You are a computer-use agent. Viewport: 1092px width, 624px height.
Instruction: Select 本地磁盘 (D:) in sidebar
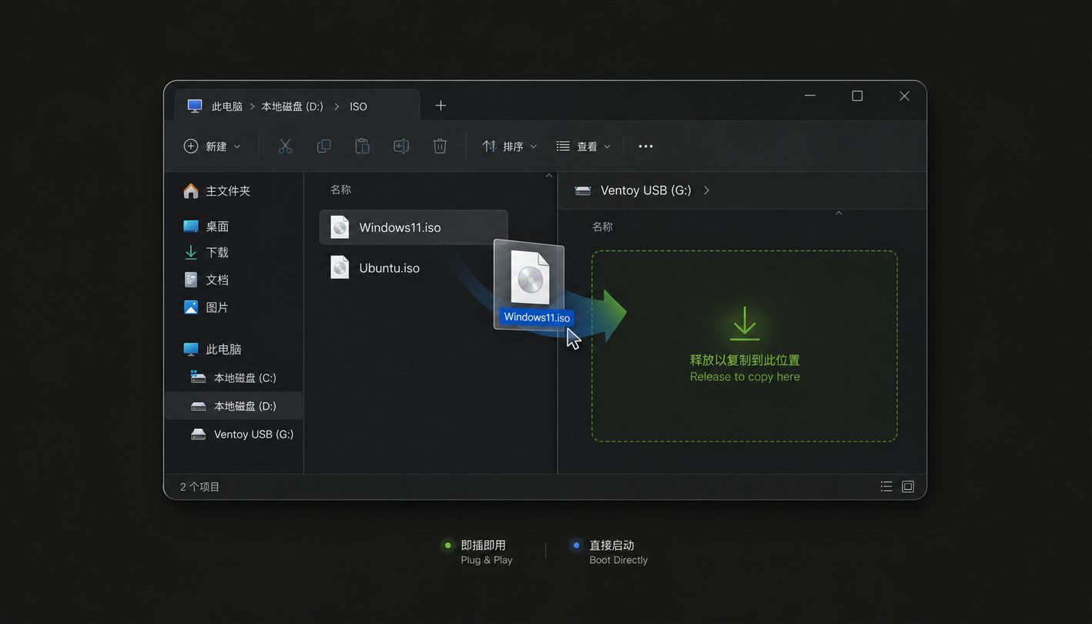[233, 406]
